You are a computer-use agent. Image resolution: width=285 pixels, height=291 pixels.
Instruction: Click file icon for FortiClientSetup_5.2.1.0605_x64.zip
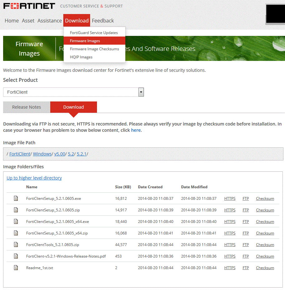pyautogui.click(x=16, y=233)
